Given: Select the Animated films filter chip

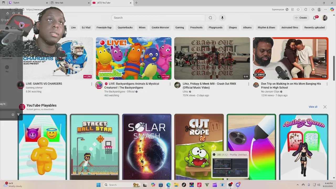Looking at the screenshot, I should click(x=290, y=28).
